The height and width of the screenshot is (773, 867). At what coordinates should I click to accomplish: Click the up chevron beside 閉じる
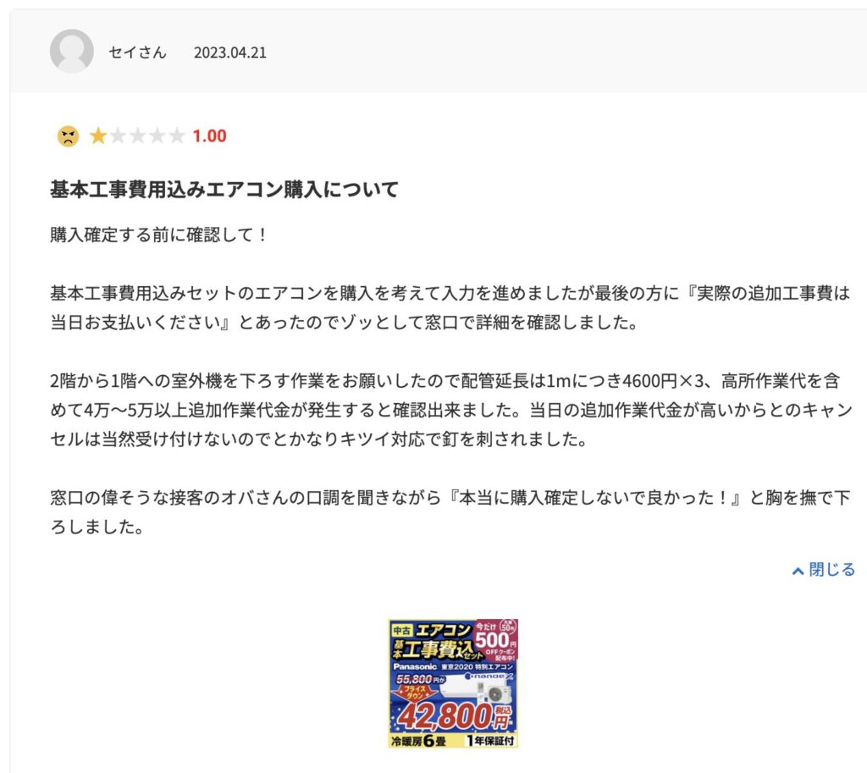[798, 571]
